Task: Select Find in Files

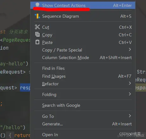Action: (x=83, y=69)
